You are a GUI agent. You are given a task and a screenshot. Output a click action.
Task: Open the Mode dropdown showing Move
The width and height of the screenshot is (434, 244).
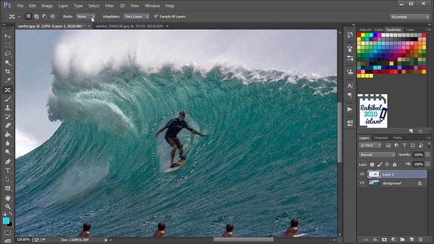click(x=85, y=16)
